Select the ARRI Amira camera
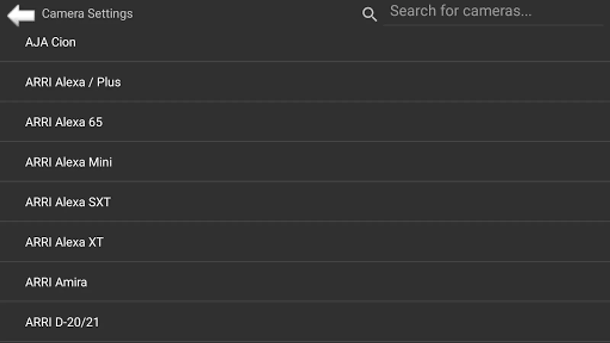 [305, 282]
